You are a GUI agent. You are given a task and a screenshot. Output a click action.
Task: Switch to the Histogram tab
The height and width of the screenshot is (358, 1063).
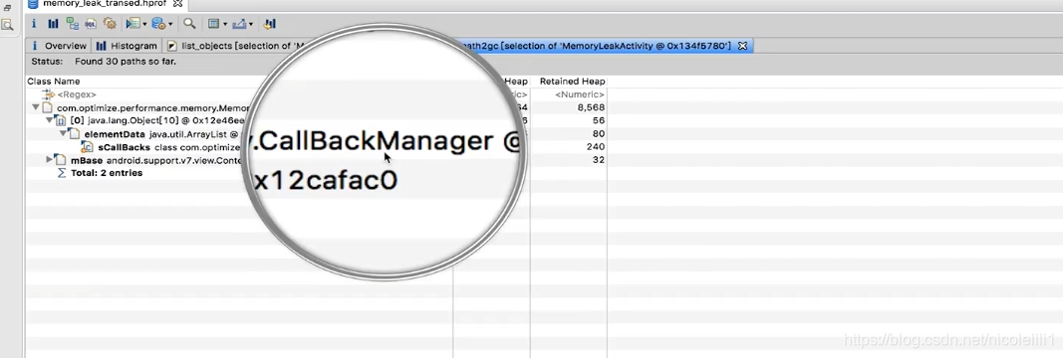(x=127, y=46)
